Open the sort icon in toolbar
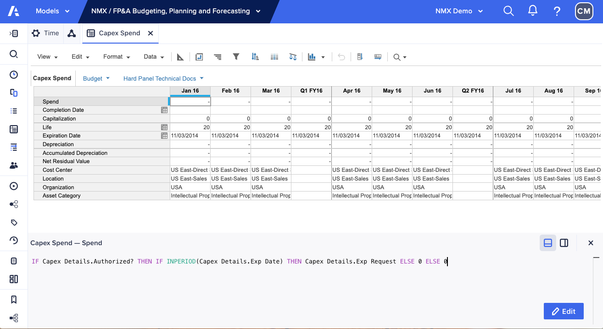The height and width of the screenshot is (329, 603). [x=255, y=57]
